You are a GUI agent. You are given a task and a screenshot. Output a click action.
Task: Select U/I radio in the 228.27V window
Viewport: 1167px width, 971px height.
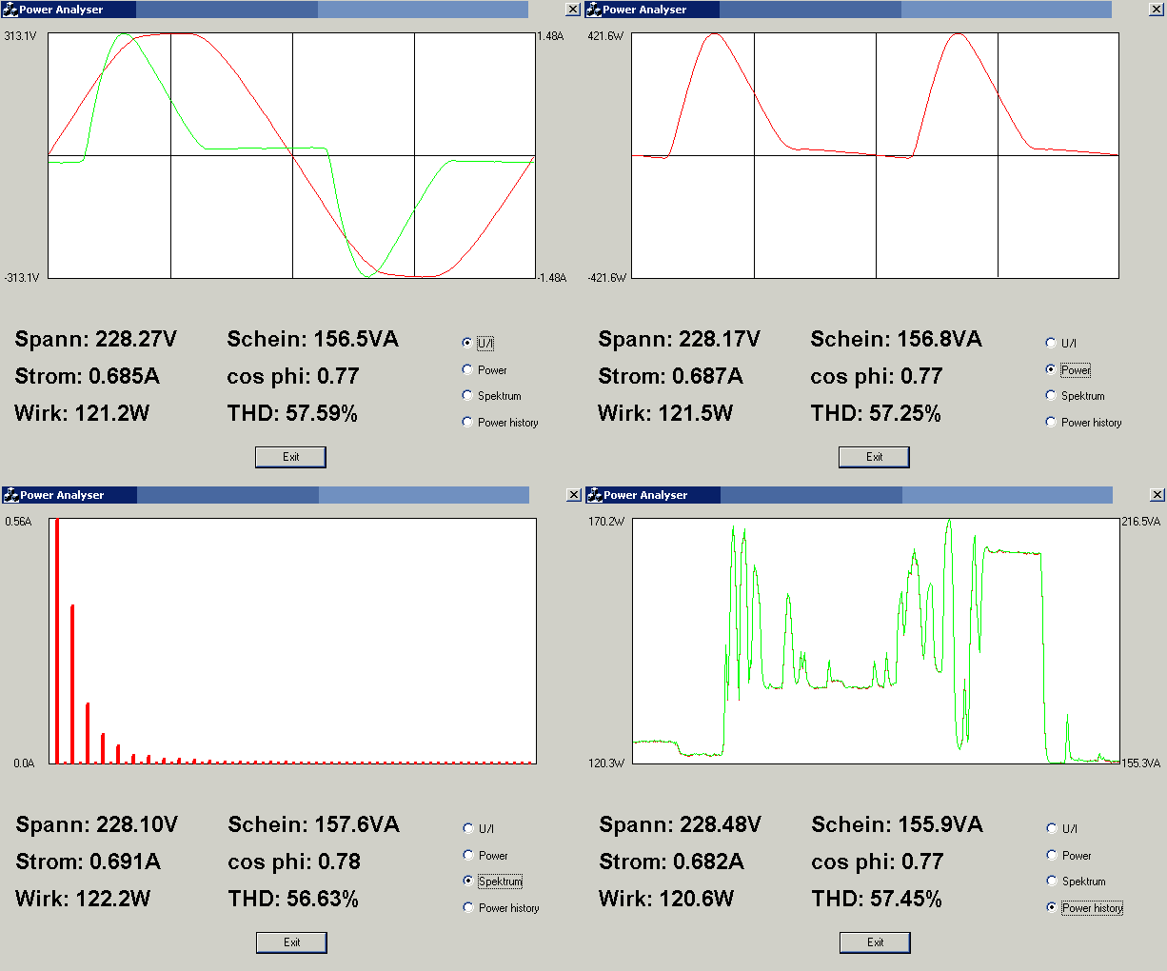click(466, 343)
